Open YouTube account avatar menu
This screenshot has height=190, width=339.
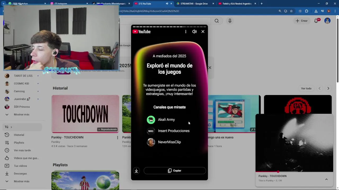click(x=327, y=21)
